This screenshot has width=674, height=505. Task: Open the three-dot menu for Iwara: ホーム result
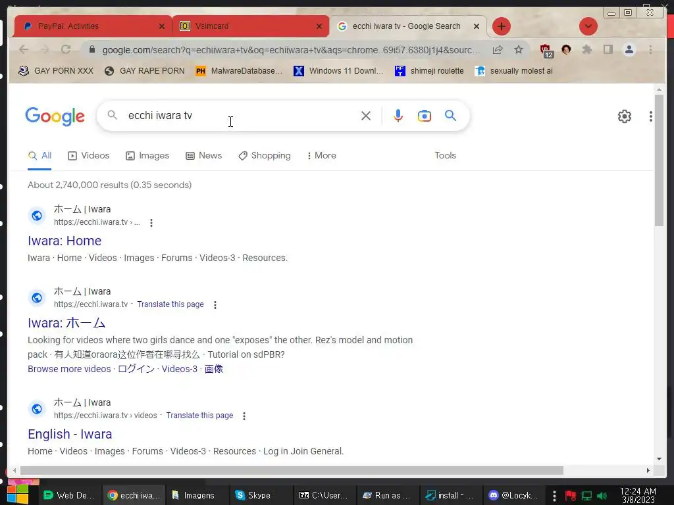tap(215, 305)
